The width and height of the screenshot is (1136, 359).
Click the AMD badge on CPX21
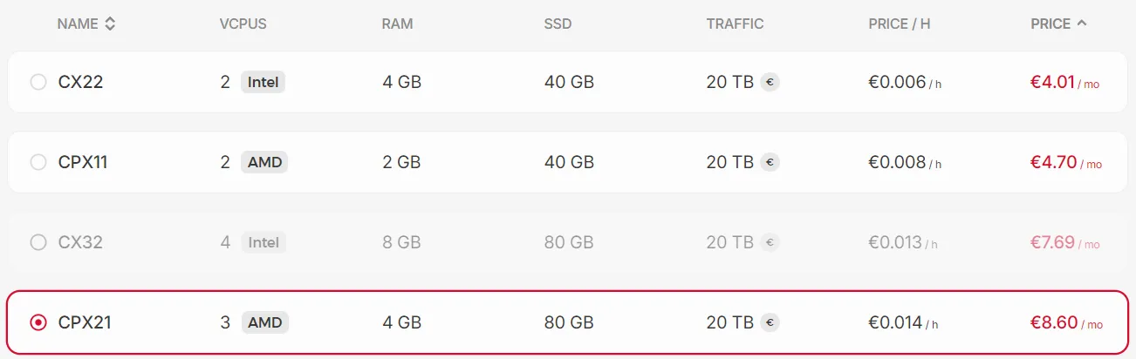264,322
